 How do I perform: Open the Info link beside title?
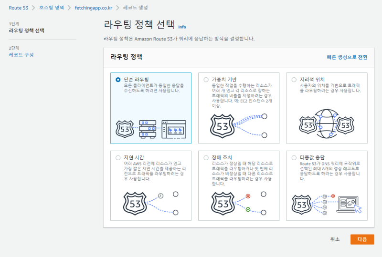(x=182, y=27)
